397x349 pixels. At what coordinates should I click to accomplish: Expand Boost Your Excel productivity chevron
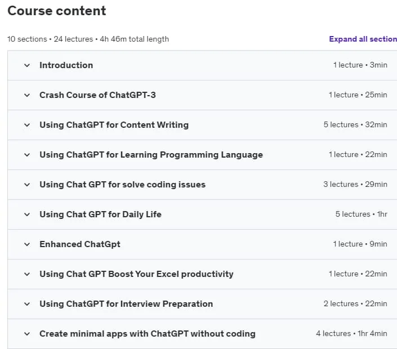click(27, 274)
